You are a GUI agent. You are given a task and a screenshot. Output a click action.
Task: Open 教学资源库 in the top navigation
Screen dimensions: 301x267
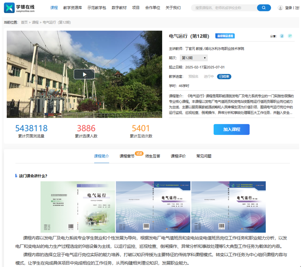tap(73, 8)
